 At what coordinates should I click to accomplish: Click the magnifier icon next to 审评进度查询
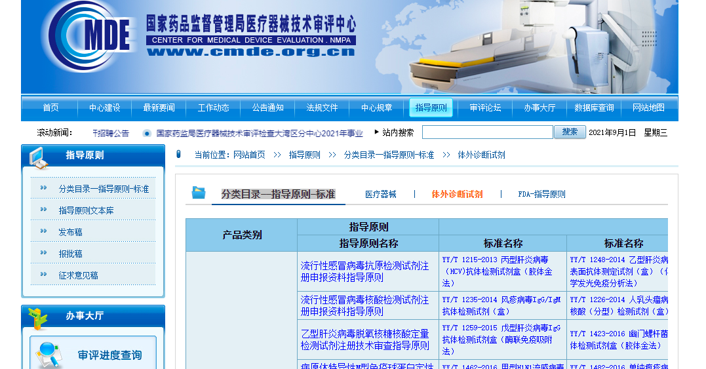click(49, 355)
